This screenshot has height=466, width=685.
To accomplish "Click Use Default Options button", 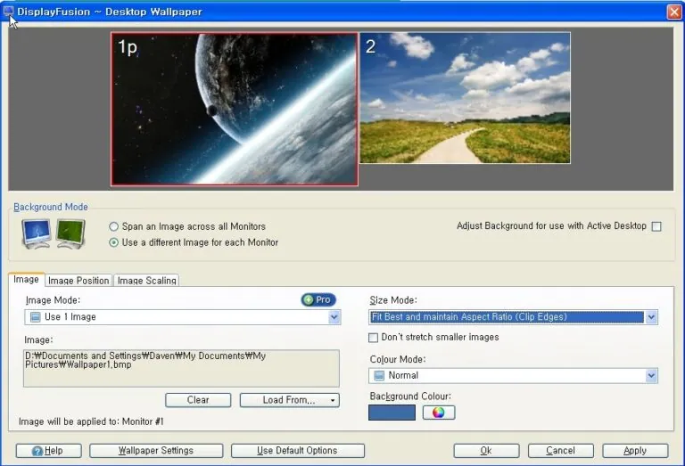I will coord(298,451).
